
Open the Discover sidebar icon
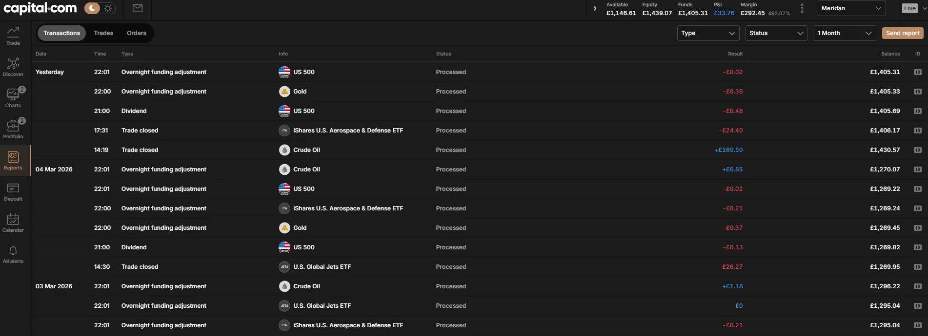[13, 67]
